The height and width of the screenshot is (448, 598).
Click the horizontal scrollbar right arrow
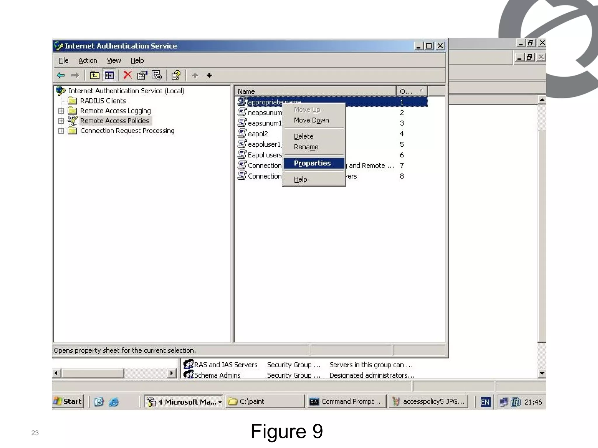172,373
